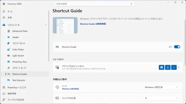
Task: Click the 設定の検索 search field
Action: click(x=95, y=4)
